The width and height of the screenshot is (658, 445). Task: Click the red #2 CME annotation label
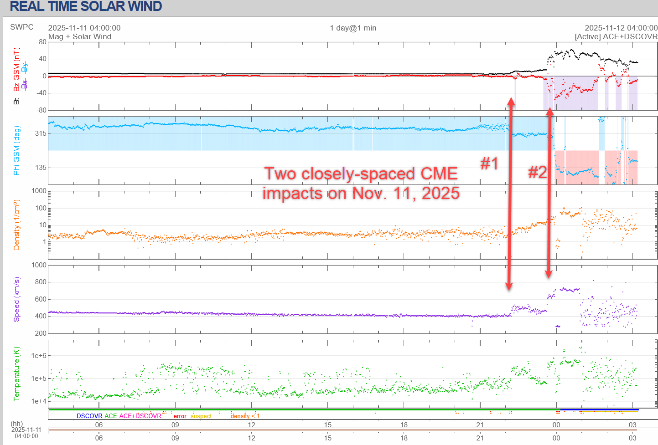537,172
